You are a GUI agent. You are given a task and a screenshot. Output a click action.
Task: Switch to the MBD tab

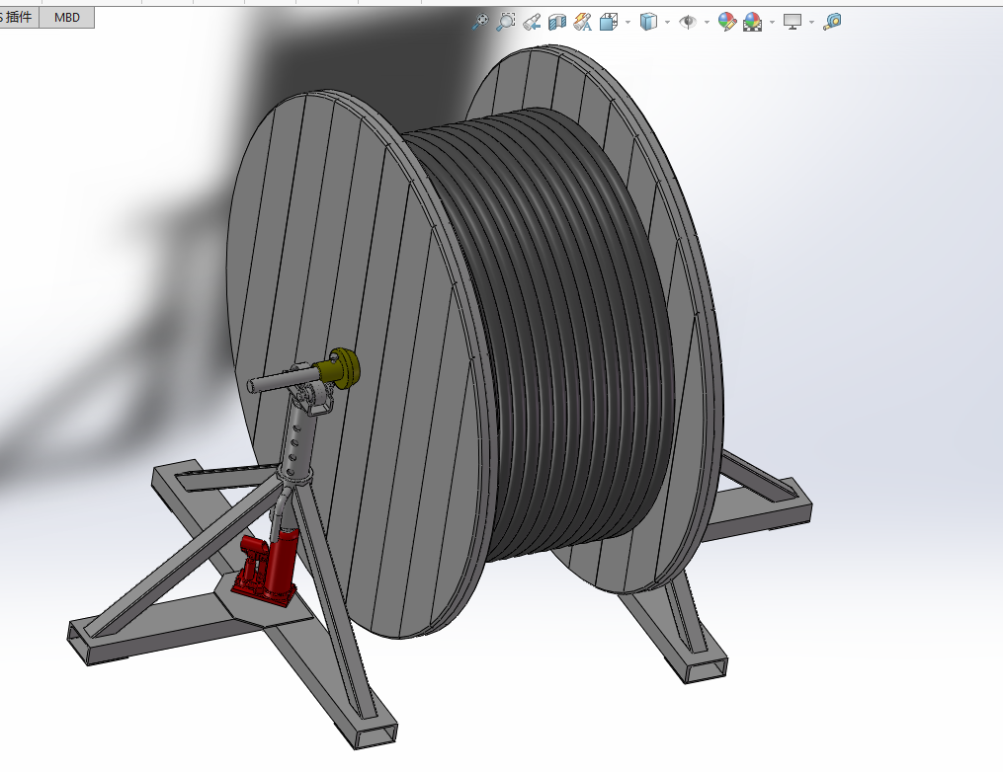pyautogui.click(x=67, y=17)
